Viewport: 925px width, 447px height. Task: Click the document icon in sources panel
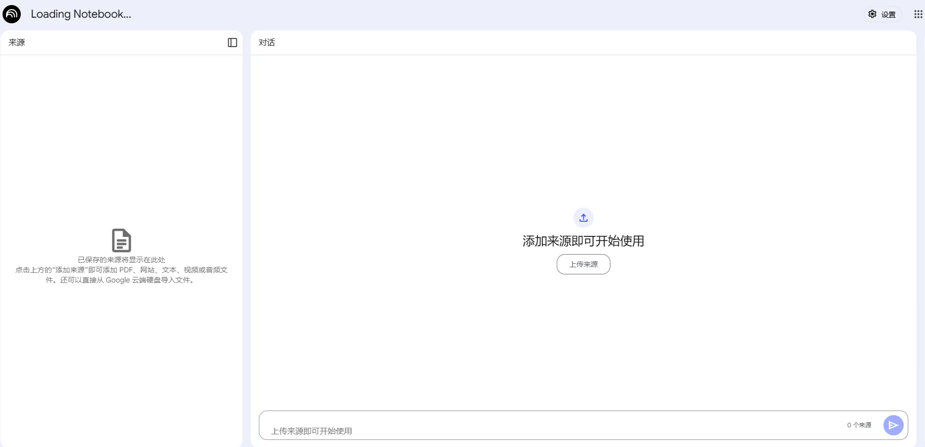(x=122, y=240)
